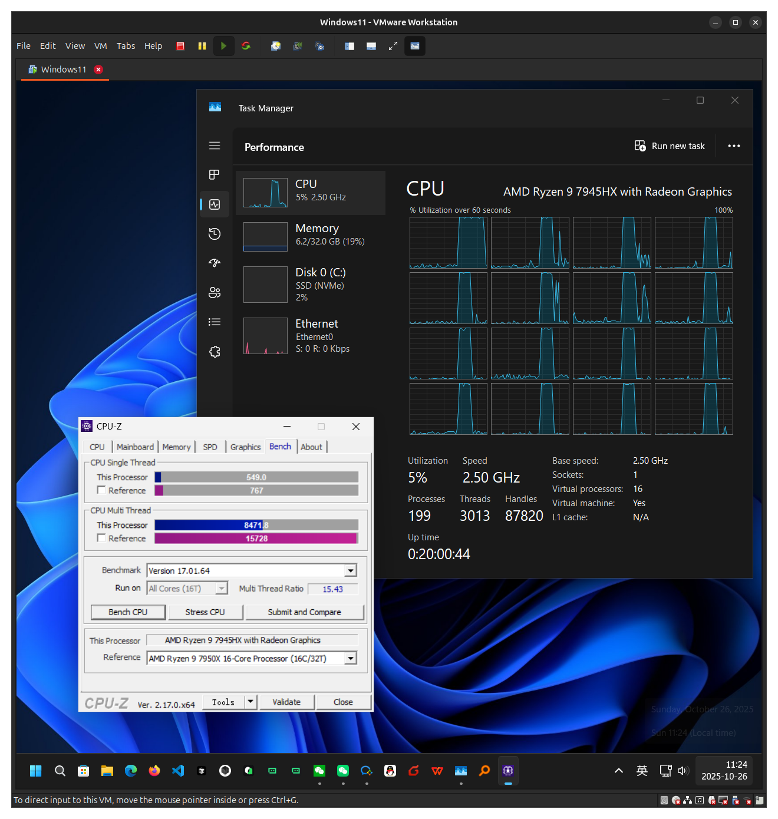Viewport: 778px width, 819px height.
Task: Click the taskbar volume speaker icon
Action: click(x=683, y=771)
